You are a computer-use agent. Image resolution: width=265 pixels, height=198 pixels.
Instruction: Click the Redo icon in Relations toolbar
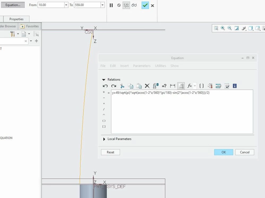(114, 86)
